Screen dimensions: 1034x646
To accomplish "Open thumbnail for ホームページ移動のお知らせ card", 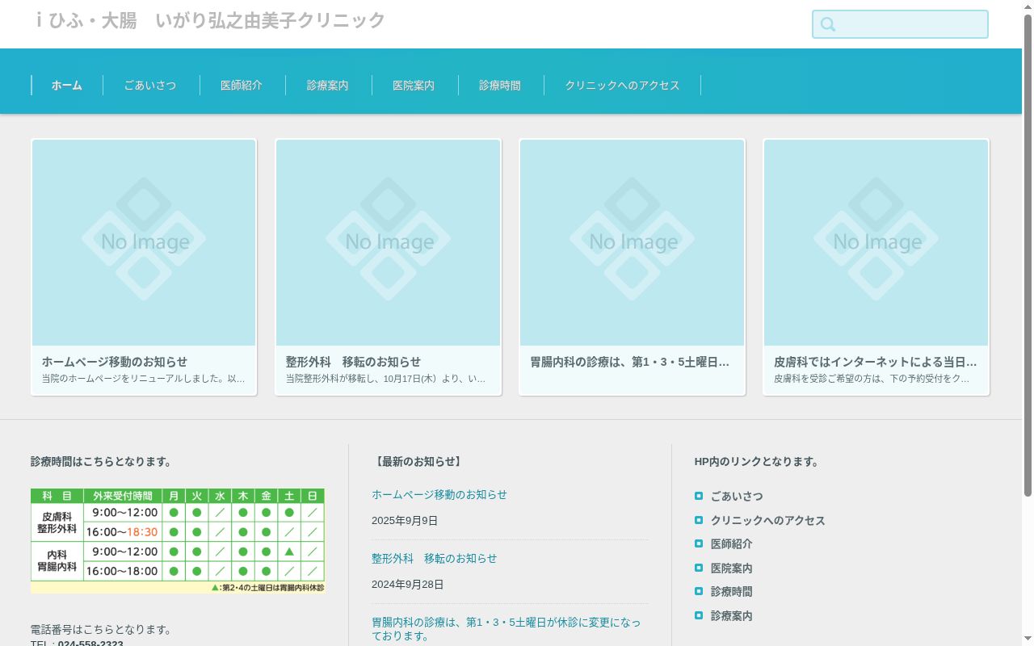I will tap(144, 243).
